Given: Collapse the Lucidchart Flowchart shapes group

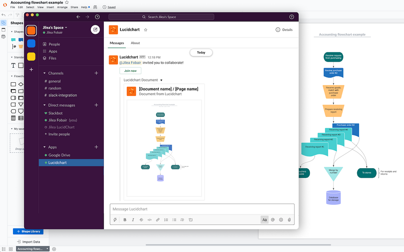Looking at the screenshot, I should [x=12, y=76].
